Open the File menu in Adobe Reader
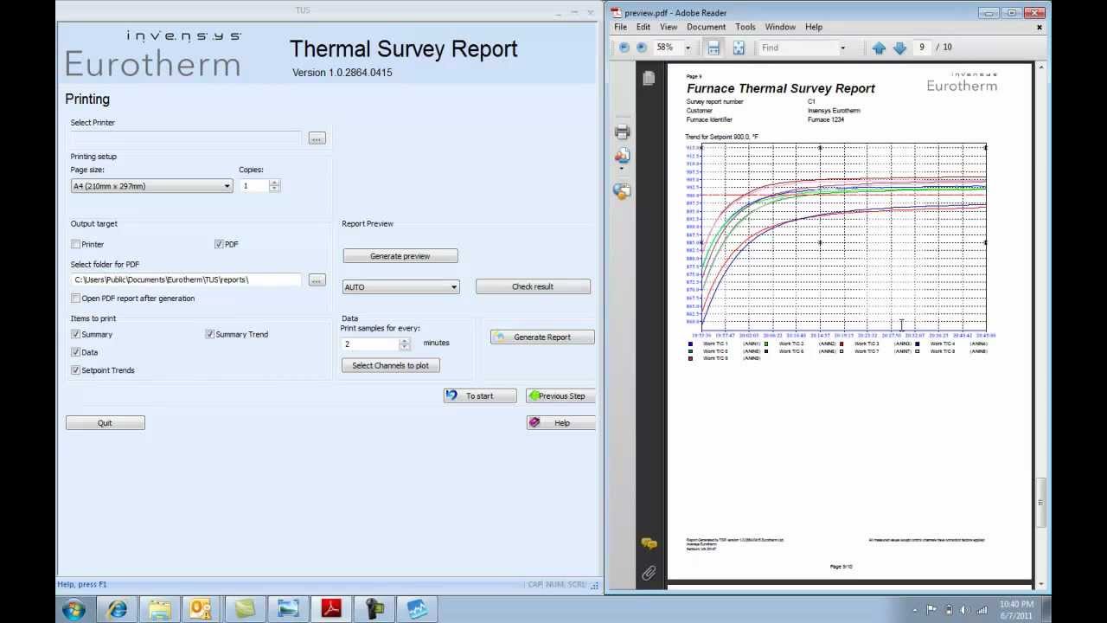This screenshot has width=1107, height=623. click(x=621, y=27)
